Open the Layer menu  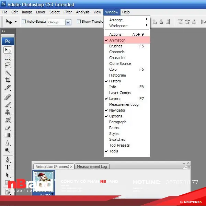point(41,12)
